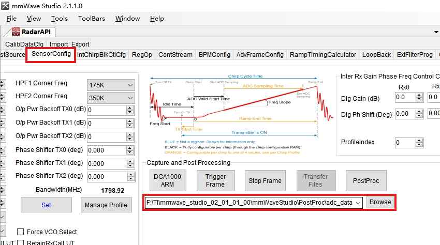Screen dimensions: 440x245
Task: Expand the adc_data path dropdown arrow
Action: [x=358, y=203]
